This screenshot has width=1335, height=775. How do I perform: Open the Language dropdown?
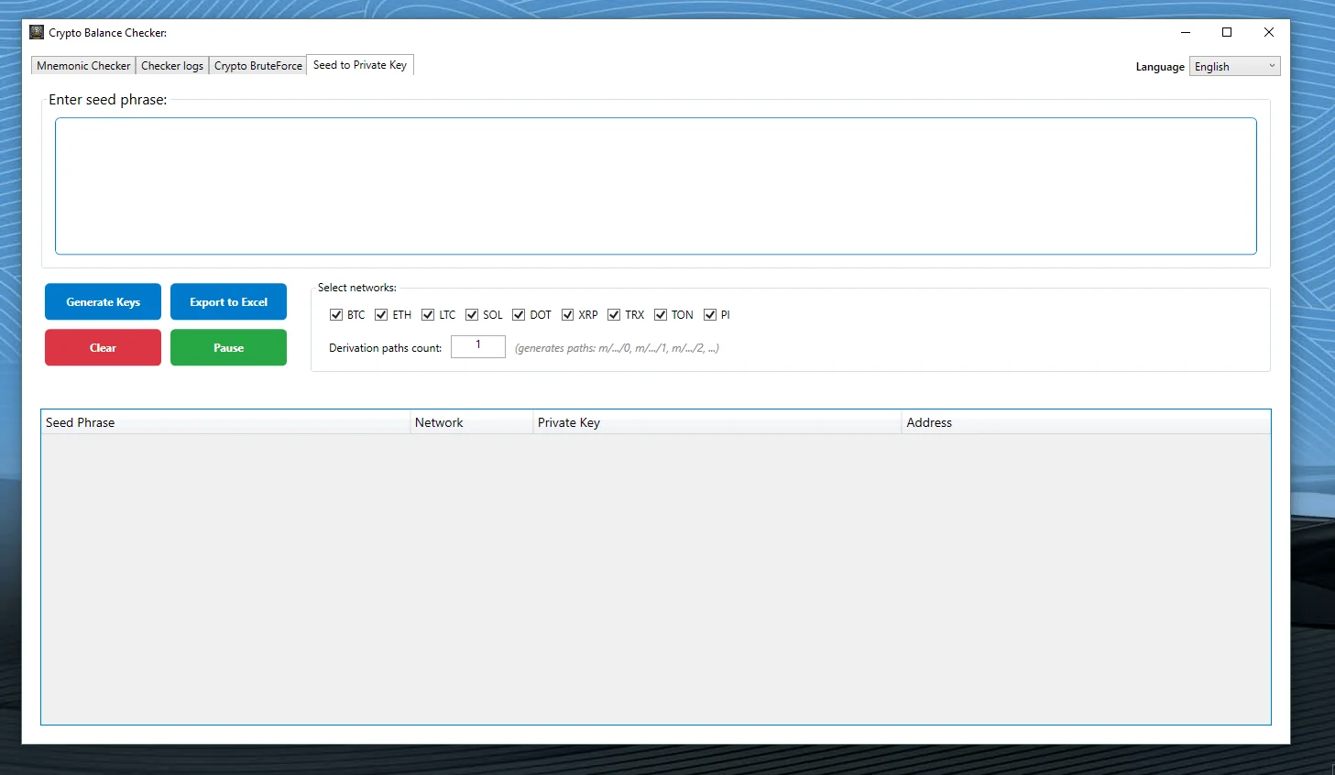click(x=1234, y=67)
